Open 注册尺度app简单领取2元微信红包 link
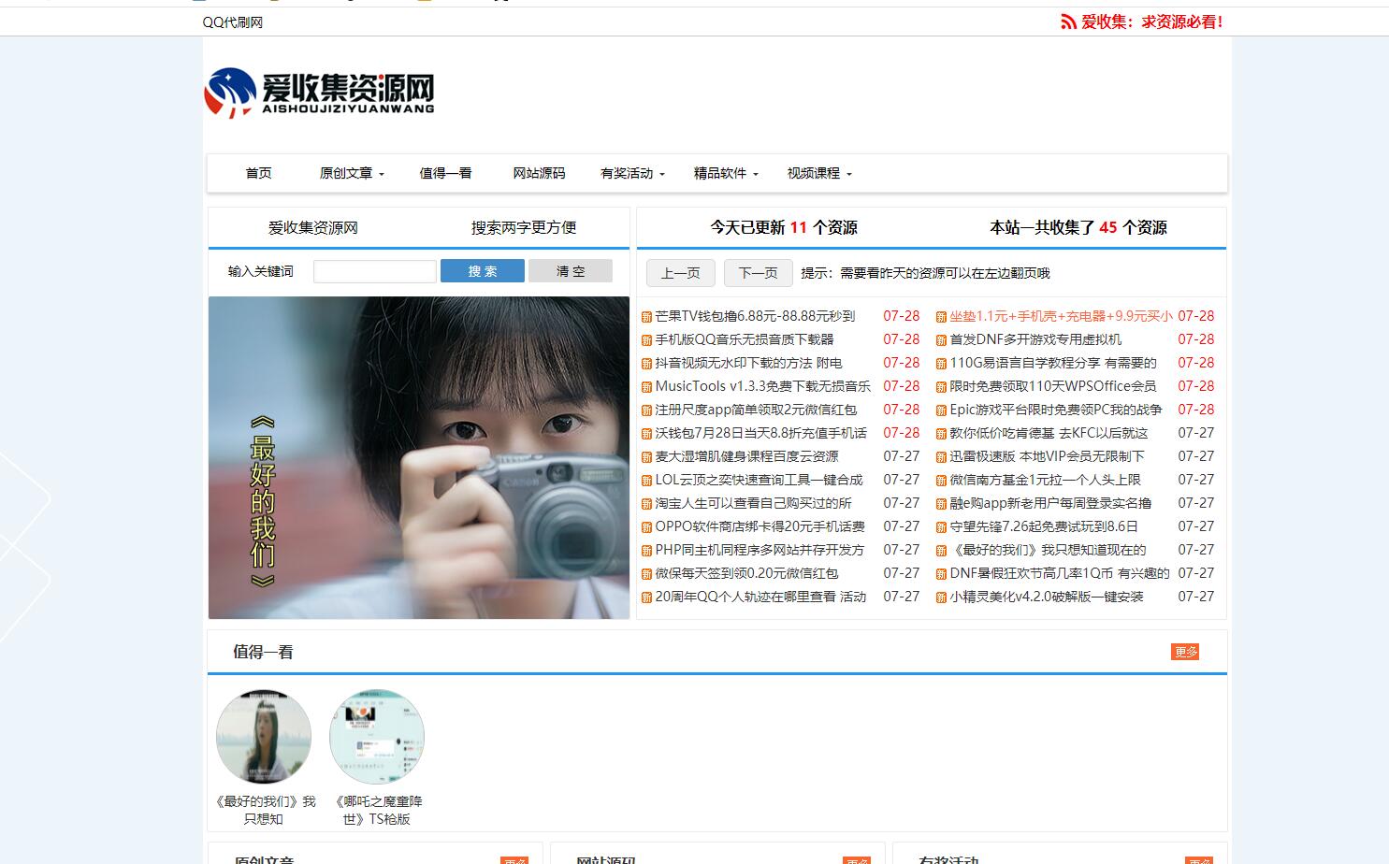This screenshot has height=864, width=1389. 756,410
